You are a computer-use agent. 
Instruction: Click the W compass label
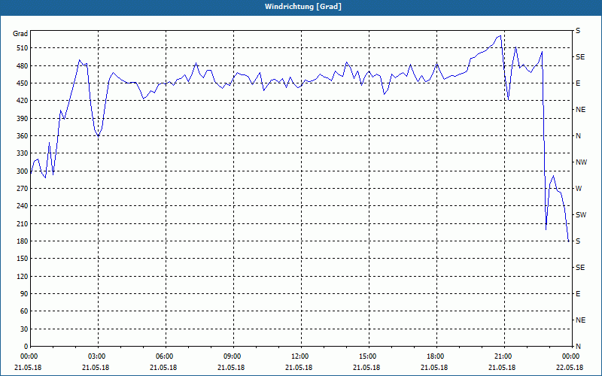[x=579, y=189]
